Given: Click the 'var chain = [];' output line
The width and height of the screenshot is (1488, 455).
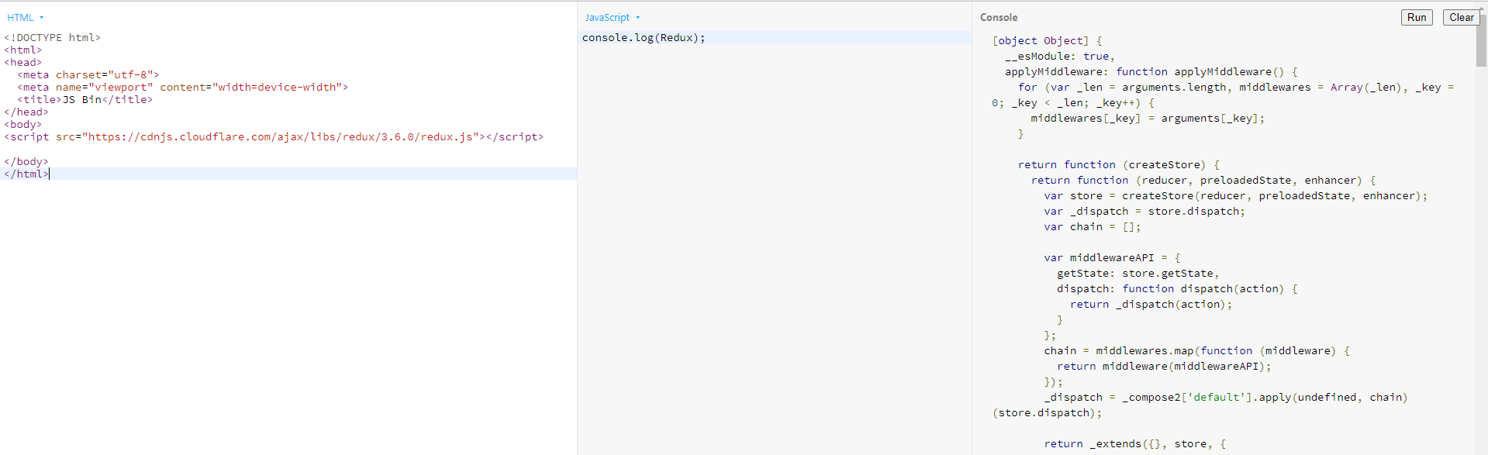Looking at the screenshot, I should click(1093, 226).
